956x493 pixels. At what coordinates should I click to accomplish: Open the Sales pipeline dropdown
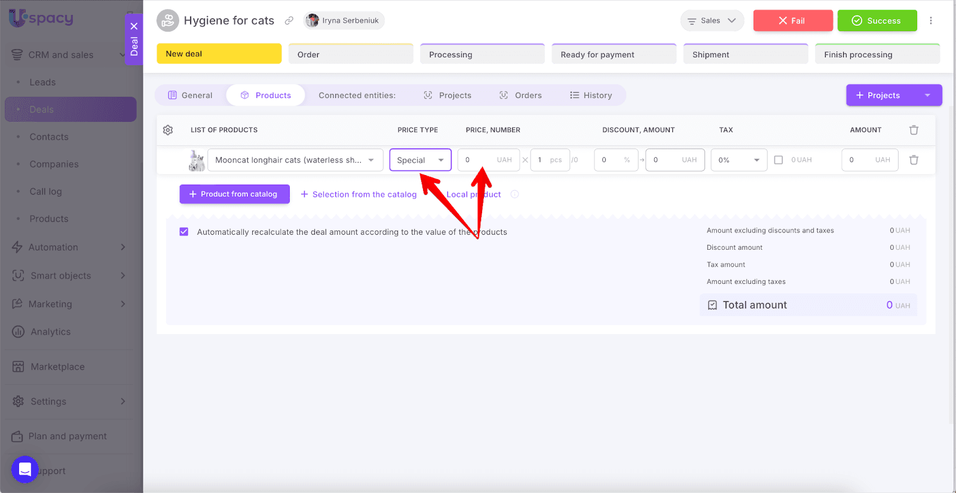tap(712, 20)
